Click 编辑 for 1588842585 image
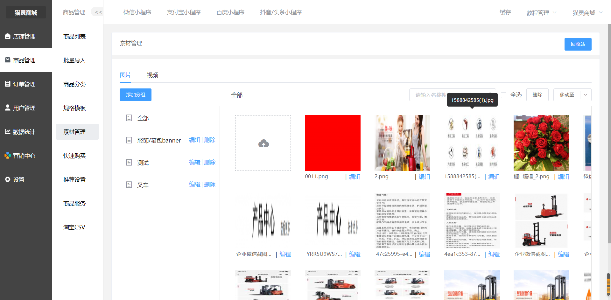 point(494,177)
